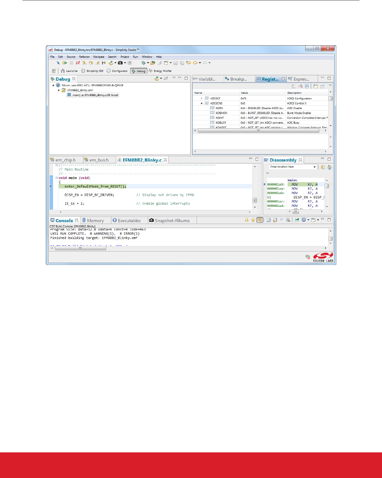Click the Clear Console icon
The width and height of the screenshot is (382, 478).
[288, 220]
